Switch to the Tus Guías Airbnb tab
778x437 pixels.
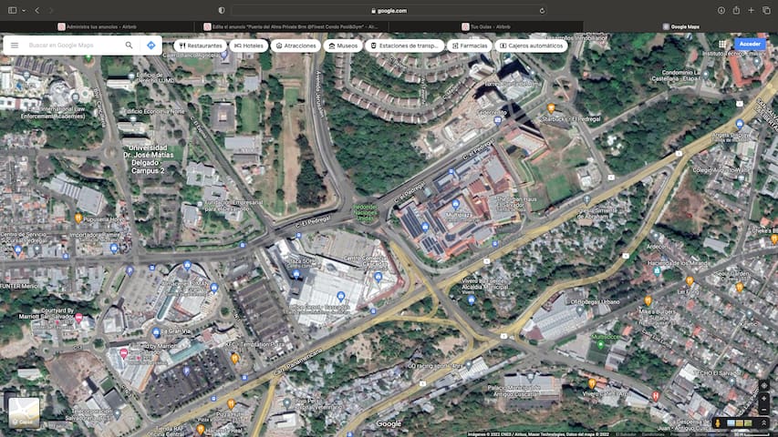(x=485, y=27)
